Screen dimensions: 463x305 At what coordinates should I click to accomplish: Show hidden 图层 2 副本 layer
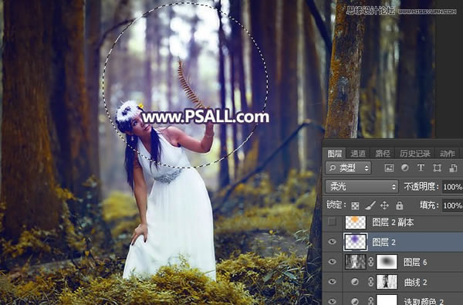tap(332, 222)
